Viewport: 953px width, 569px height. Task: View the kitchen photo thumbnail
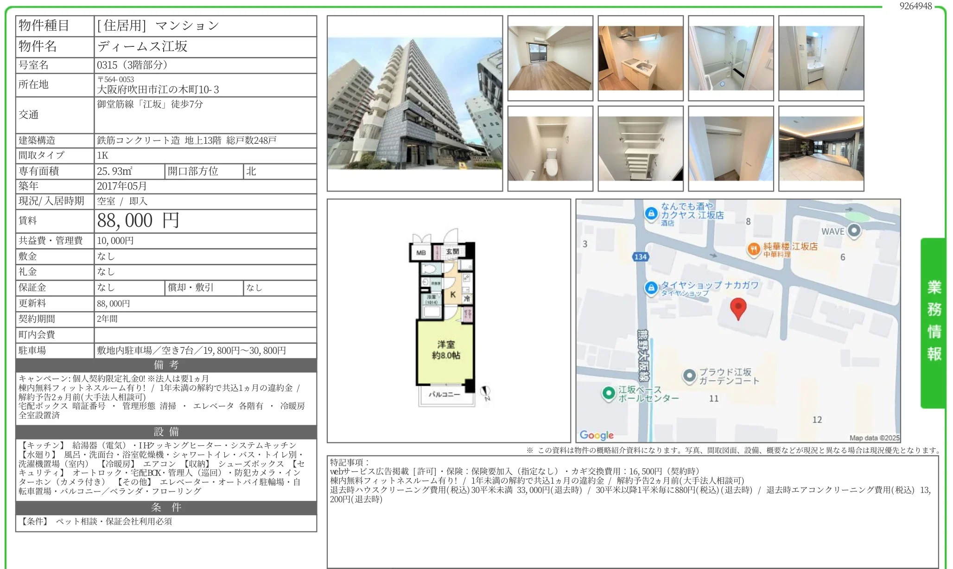(x=640, y=57)
